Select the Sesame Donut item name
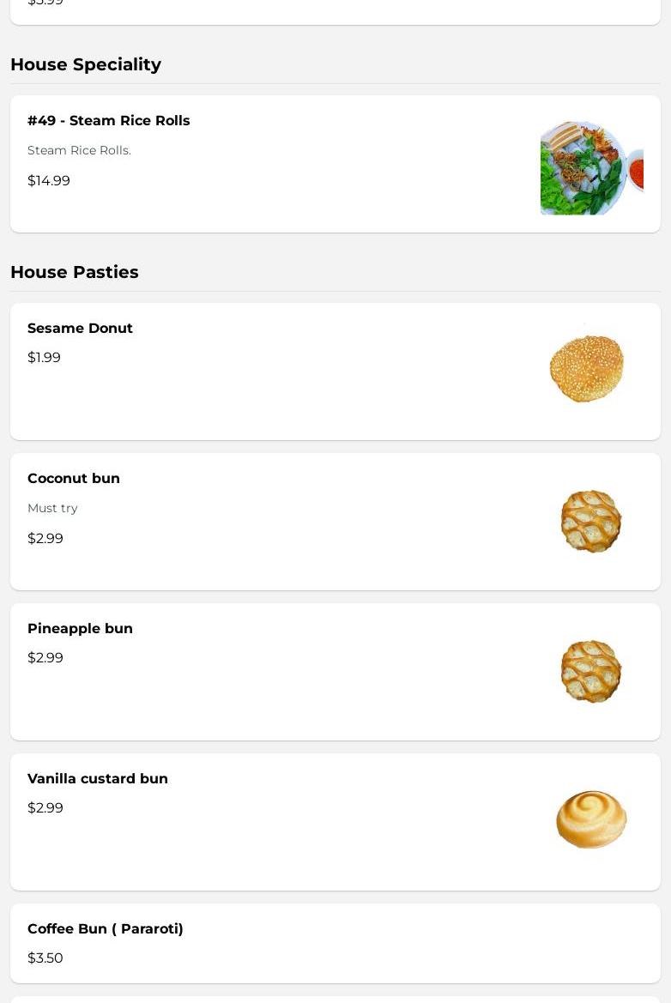 tap(80, 328)
